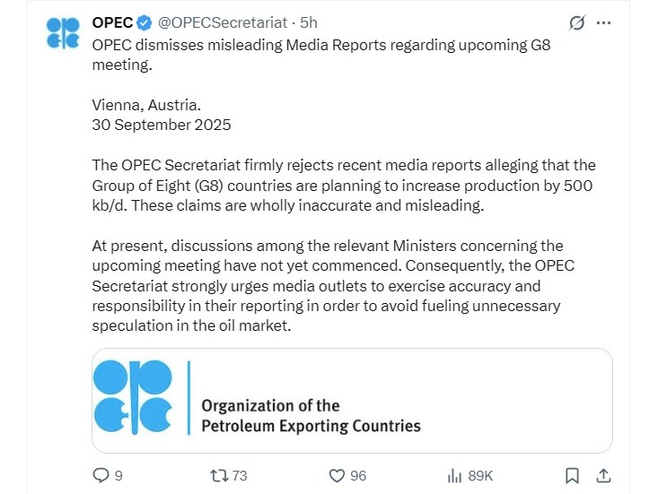Click the like count 96
This screenshot has width=658, height=494.
pos(358,475)
